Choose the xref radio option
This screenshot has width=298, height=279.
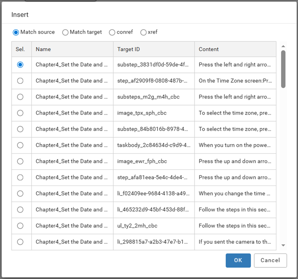pos(144,32)
